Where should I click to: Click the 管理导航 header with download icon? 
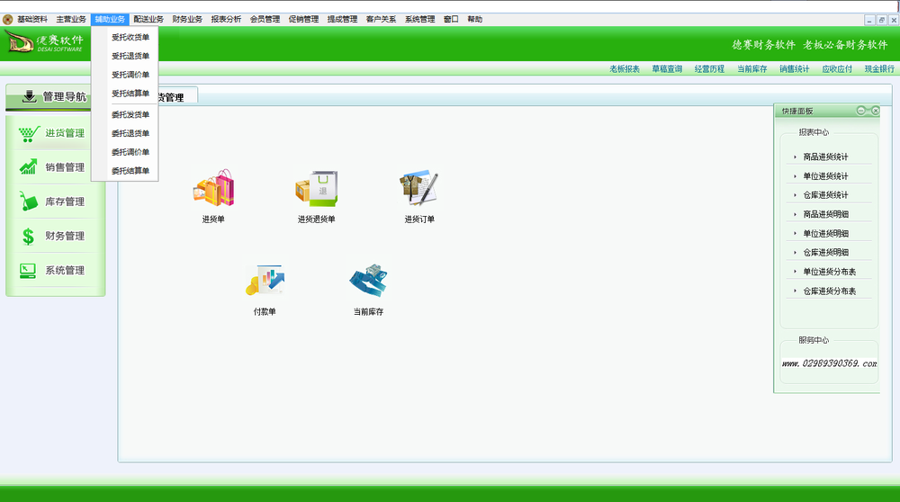point(49,96)
